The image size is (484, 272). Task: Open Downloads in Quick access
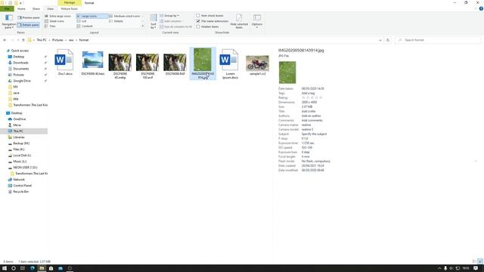20,63
